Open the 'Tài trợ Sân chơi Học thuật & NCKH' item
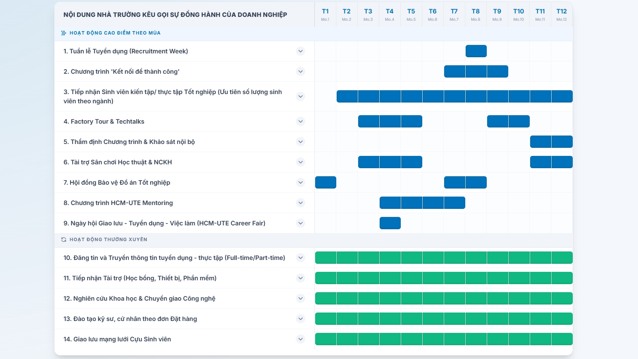 click(117, 162)
